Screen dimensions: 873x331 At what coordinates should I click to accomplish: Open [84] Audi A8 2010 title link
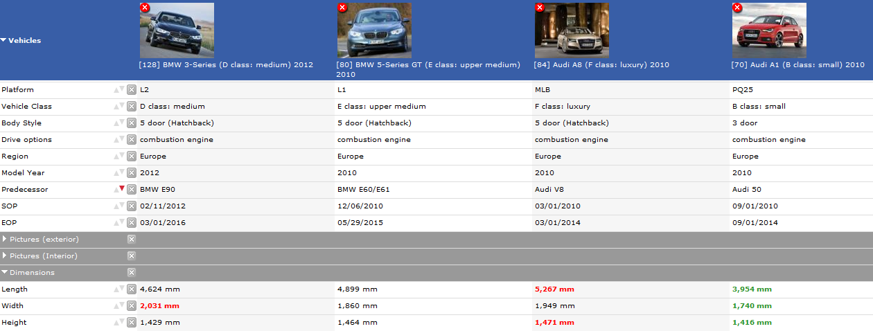pos(602,64)
